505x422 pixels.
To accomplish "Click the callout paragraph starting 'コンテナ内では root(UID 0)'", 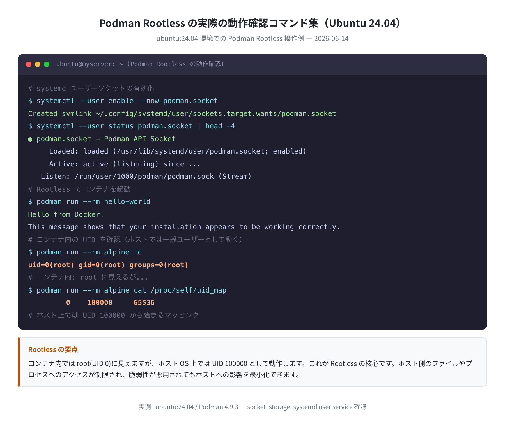I will pyautogui.click(x=250, y=369).
